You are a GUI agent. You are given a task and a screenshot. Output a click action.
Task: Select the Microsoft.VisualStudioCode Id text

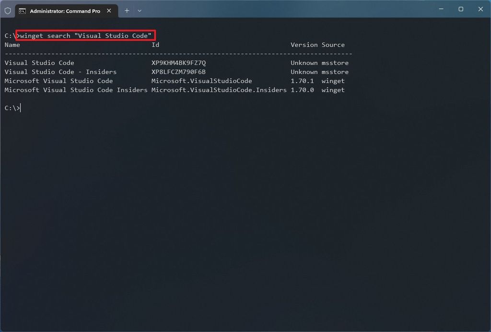click(x=201, y=81)
